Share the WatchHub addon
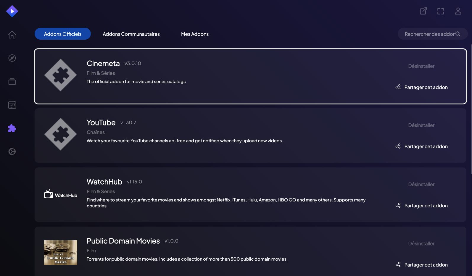 pos(421,206)
